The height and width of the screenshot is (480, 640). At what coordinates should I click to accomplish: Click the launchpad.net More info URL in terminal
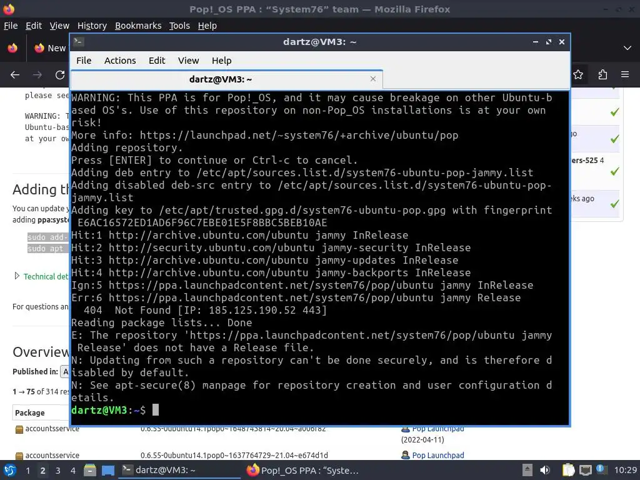coord(299,135)
